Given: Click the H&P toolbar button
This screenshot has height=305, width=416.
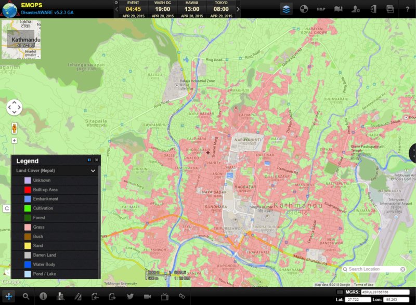Looking at the screenshot, I should point(321,9).
